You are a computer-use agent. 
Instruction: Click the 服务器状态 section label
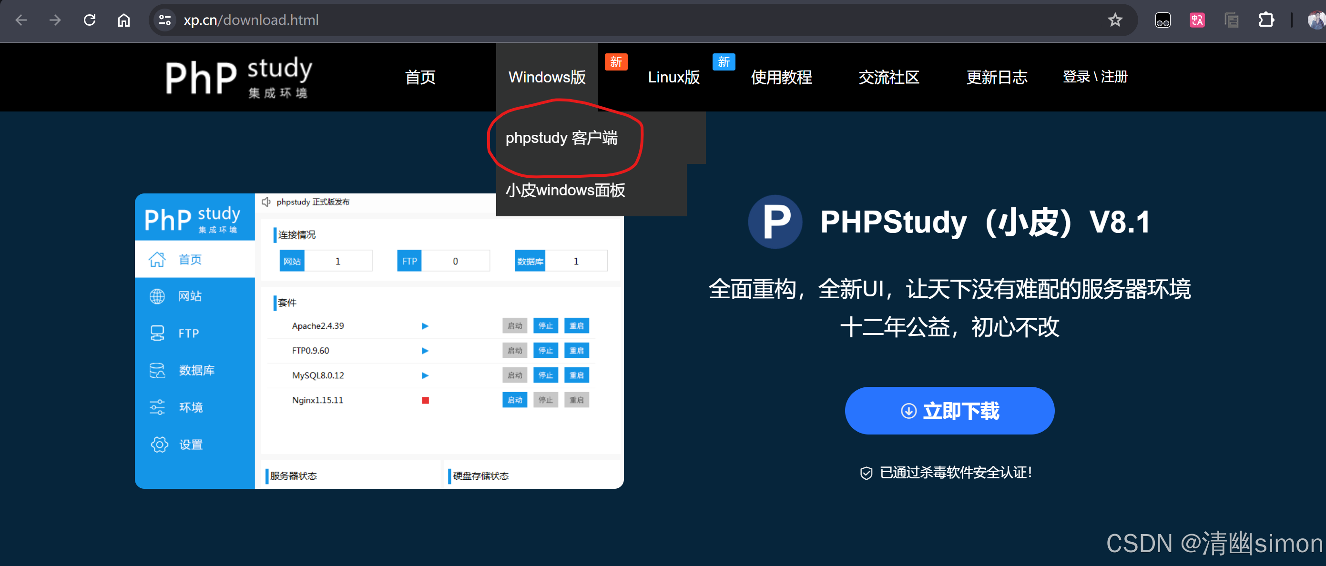pyautogui.click(x=294, y=476)
